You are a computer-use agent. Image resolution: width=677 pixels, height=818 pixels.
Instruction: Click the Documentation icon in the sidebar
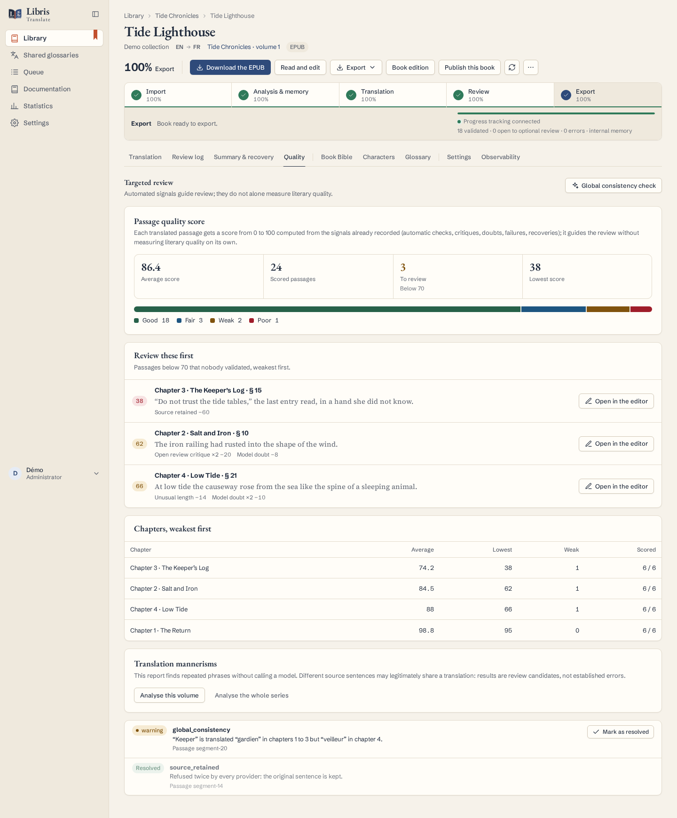point(15,89)
